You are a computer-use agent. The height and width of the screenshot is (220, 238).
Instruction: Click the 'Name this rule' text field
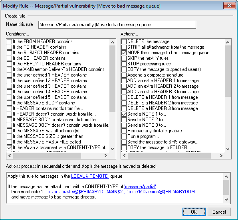pos(117,25)
